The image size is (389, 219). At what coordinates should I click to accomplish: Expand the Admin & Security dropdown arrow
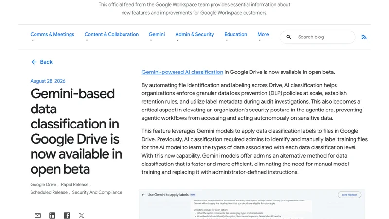tap(177, 40)
